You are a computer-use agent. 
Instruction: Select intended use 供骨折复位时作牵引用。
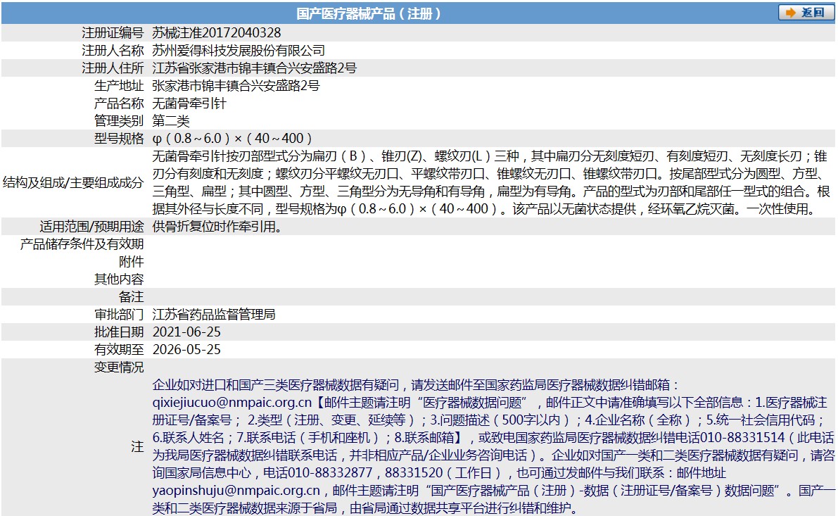(x=217, y=227)
